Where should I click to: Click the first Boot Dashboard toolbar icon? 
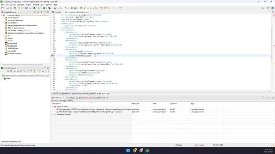coord(8,71)
